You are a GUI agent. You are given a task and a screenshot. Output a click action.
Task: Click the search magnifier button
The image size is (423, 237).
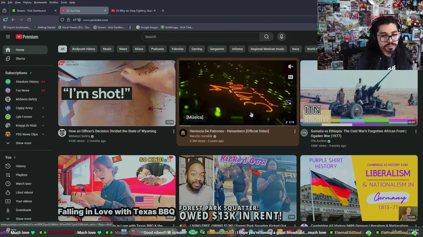[266, 37]
